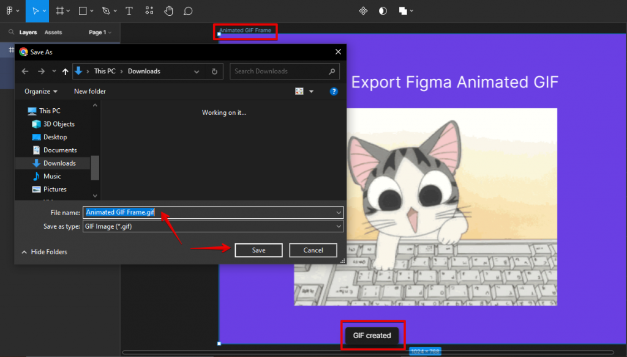Image resolution: width=627 pixels, height=357 pixels.
Task: Select This PC in folder tree
Action: [44, 111]
